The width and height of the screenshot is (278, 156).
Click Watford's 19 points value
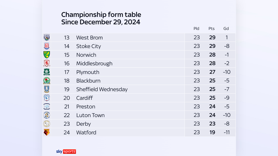tap(212, 133)
